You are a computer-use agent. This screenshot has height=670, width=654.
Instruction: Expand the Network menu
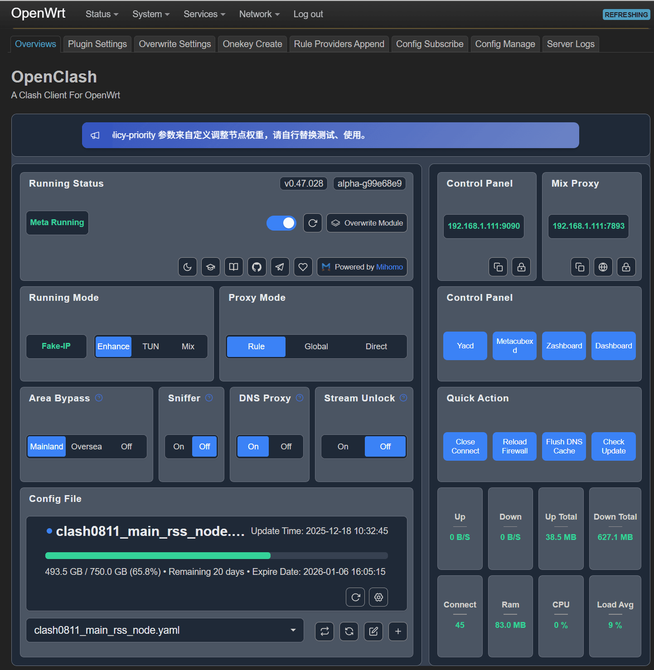click(x=259, y=14)
